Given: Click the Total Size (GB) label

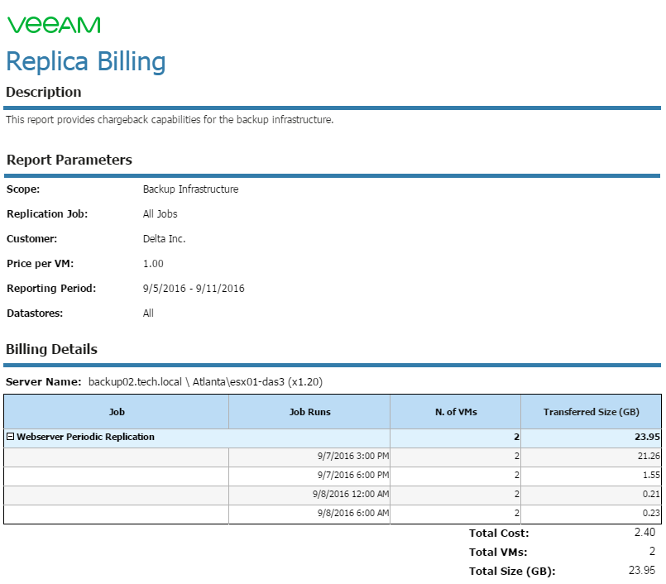Looking at the screenshot, I should [x=512, y=572].
